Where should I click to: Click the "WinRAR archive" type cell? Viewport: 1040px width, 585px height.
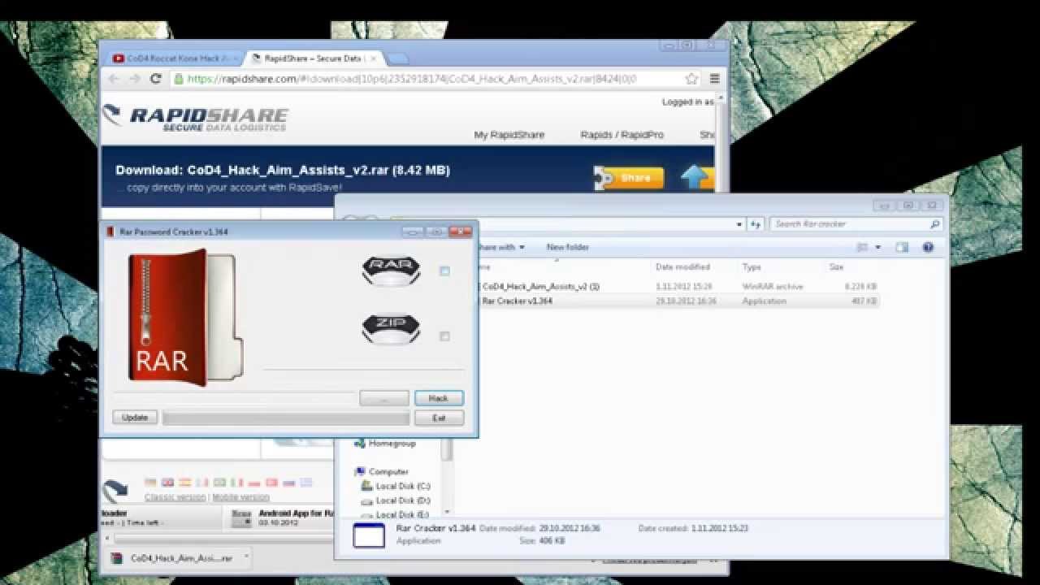(772, 287)
